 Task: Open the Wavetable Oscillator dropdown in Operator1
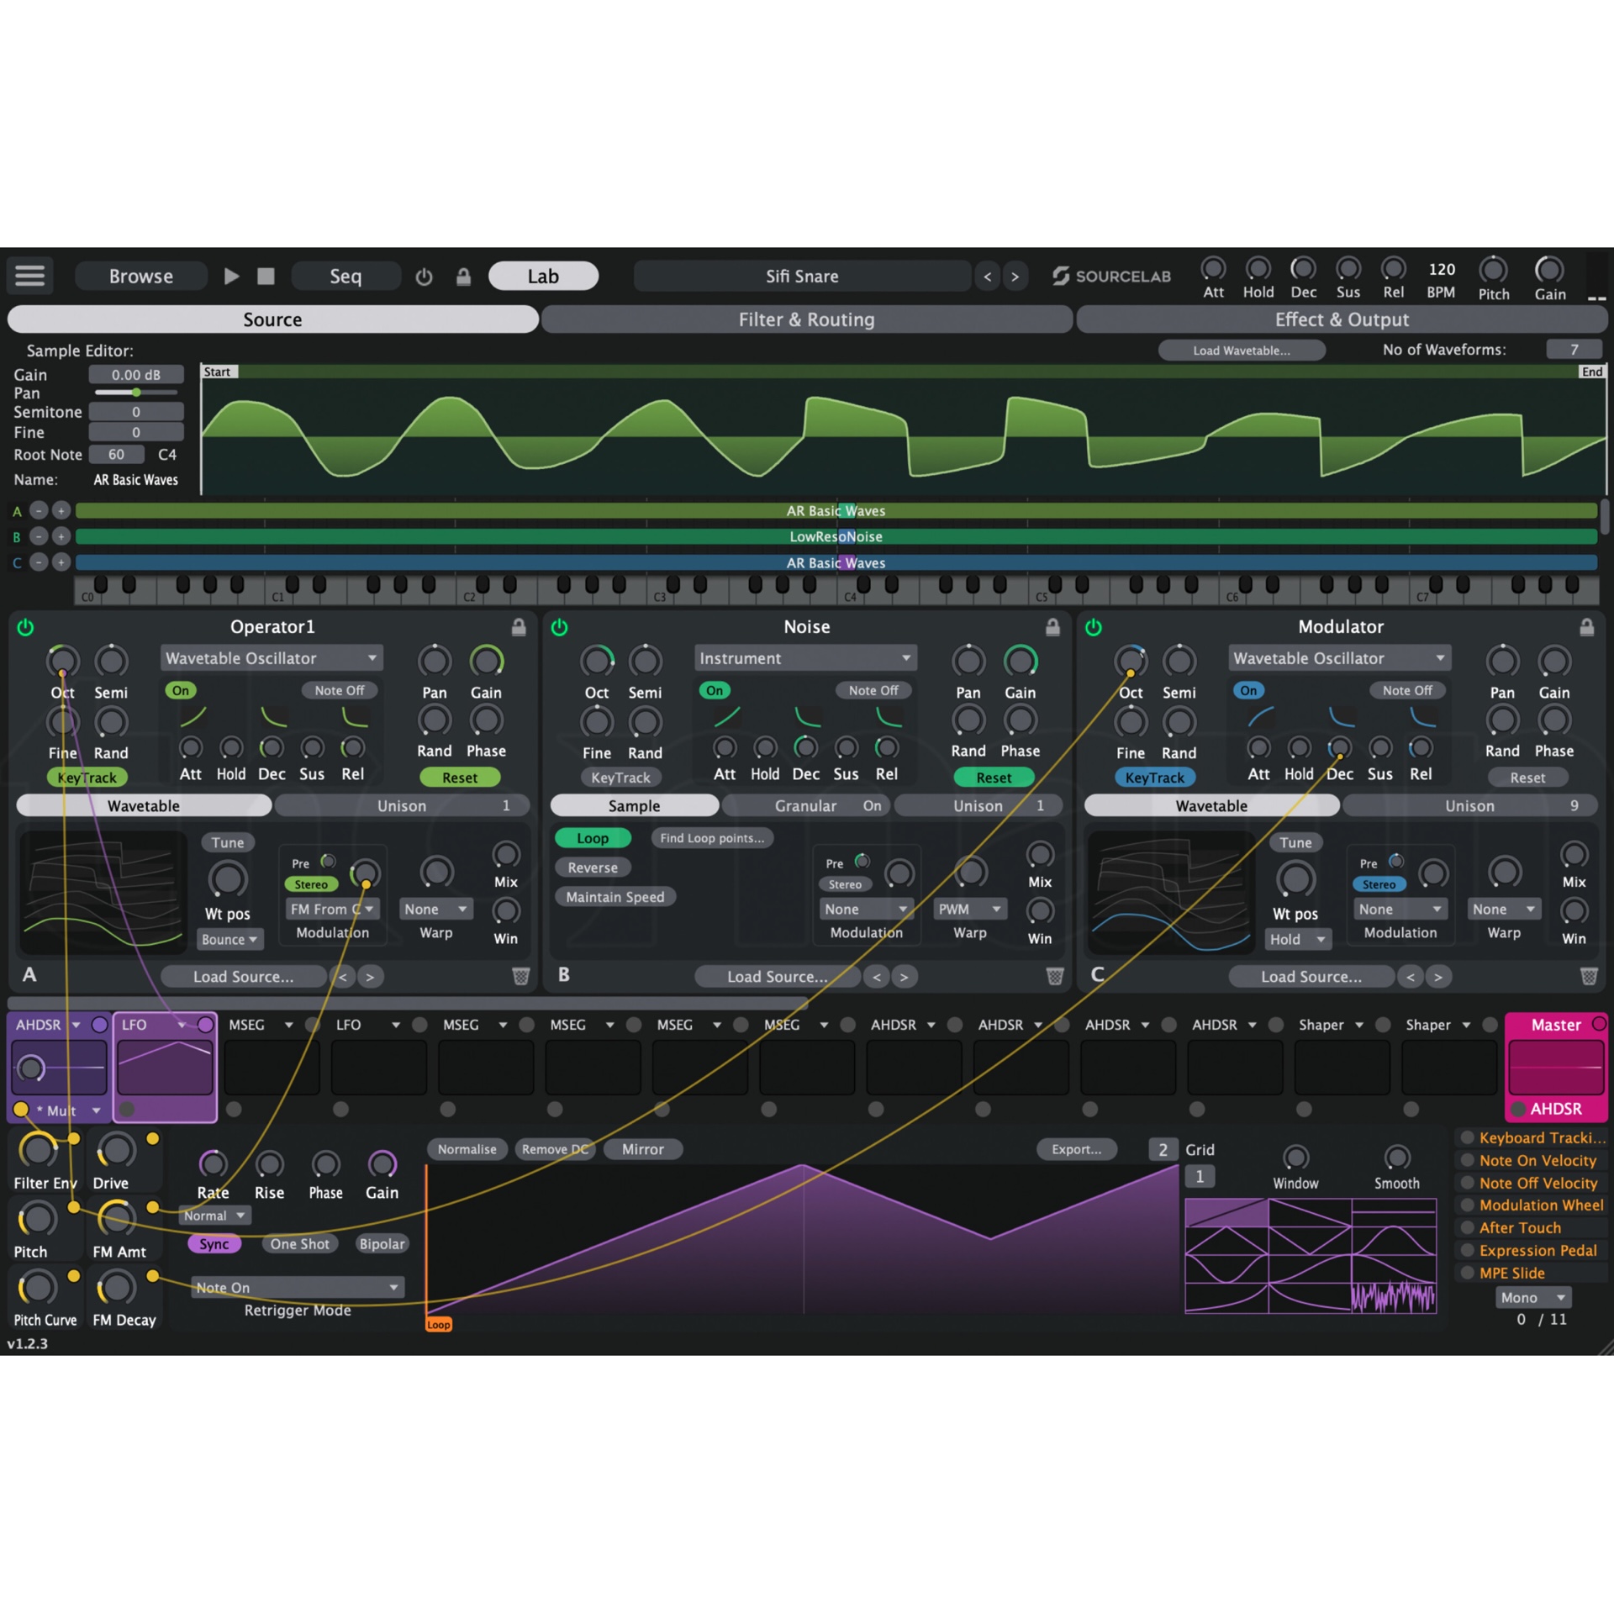[x=271, y=657]
